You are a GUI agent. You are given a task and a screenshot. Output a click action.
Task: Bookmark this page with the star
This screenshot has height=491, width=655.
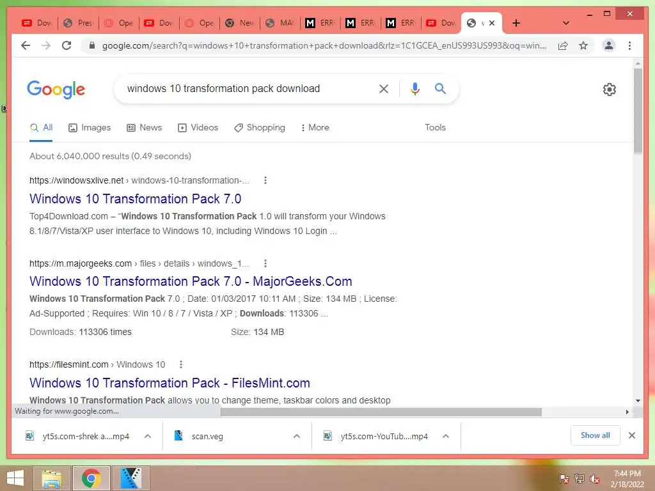coord(583,45)
